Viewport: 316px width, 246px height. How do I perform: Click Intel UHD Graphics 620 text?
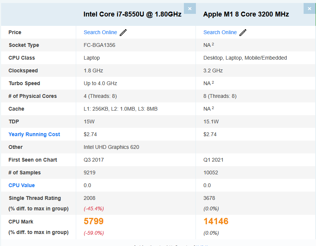(x=111, y=147)
